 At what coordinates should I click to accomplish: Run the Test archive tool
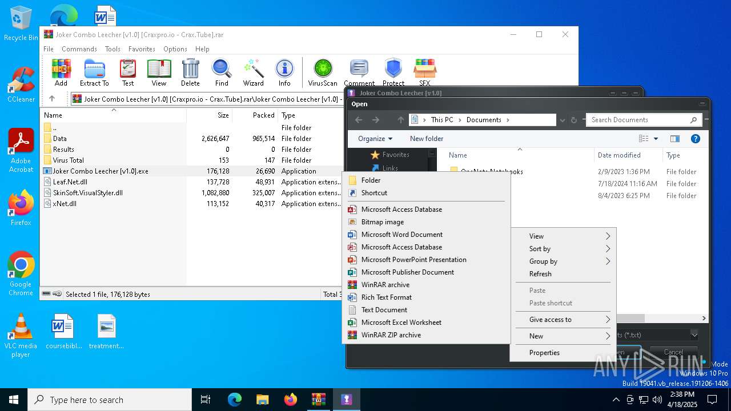point(128,72)
